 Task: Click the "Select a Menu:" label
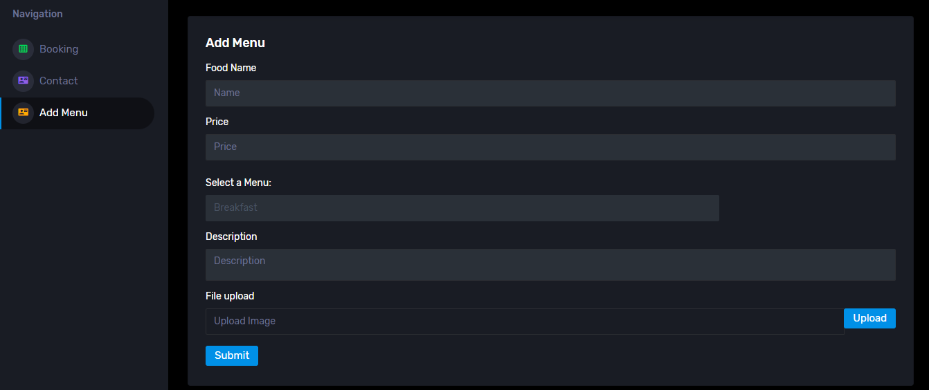pos(238,183)
